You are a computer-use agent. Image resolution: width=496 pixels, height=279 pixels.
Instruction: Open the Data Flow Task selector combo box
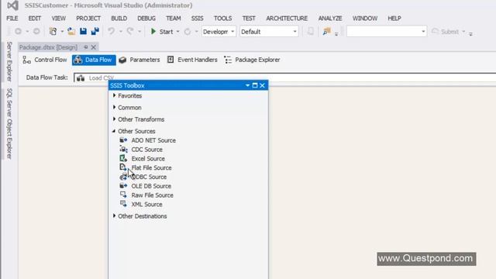pos(284,77)
